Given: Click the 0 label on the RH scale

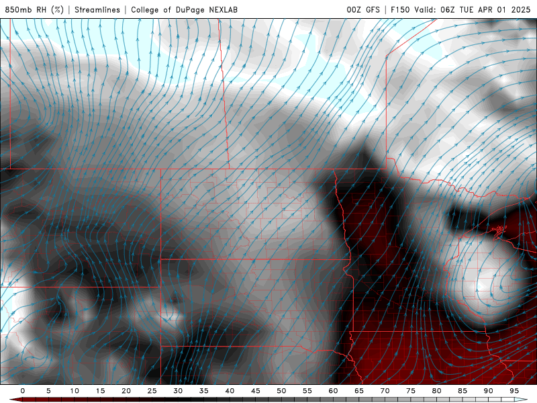Looking at the screenshot, I should coord(23,391).
